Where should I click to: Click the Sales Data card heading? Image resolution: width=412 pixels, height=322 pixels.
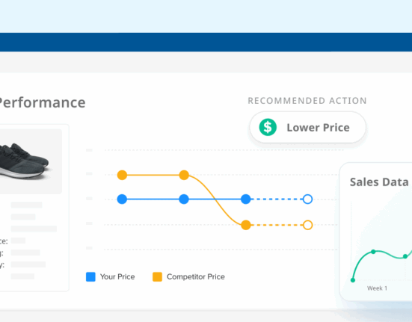click(379, 182)
